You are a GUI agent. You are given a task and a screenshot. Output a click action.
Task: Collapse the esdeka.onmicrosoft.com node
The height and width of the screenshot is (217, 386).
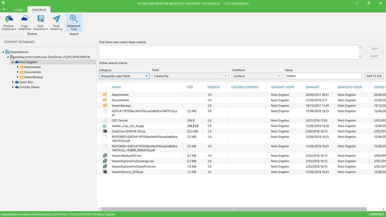pyautogui.click(x=8, y=57)
